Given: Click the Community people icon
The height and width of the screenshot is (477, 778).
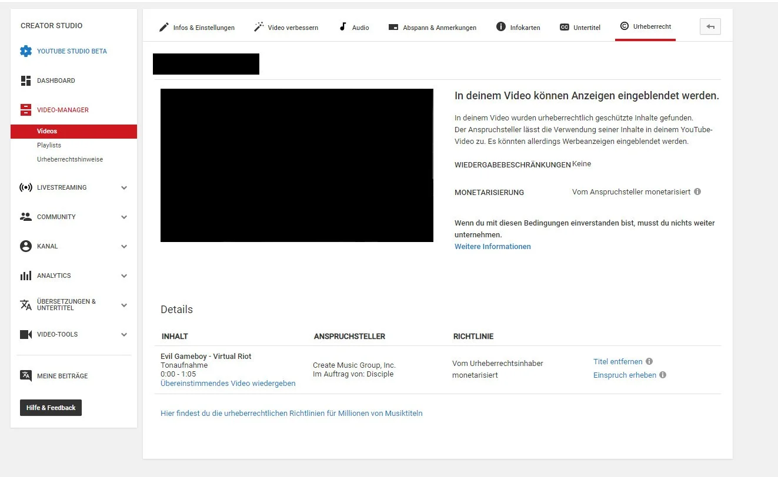Looking at the screenshot, I should pyautogui.click(x=26, y=217).
